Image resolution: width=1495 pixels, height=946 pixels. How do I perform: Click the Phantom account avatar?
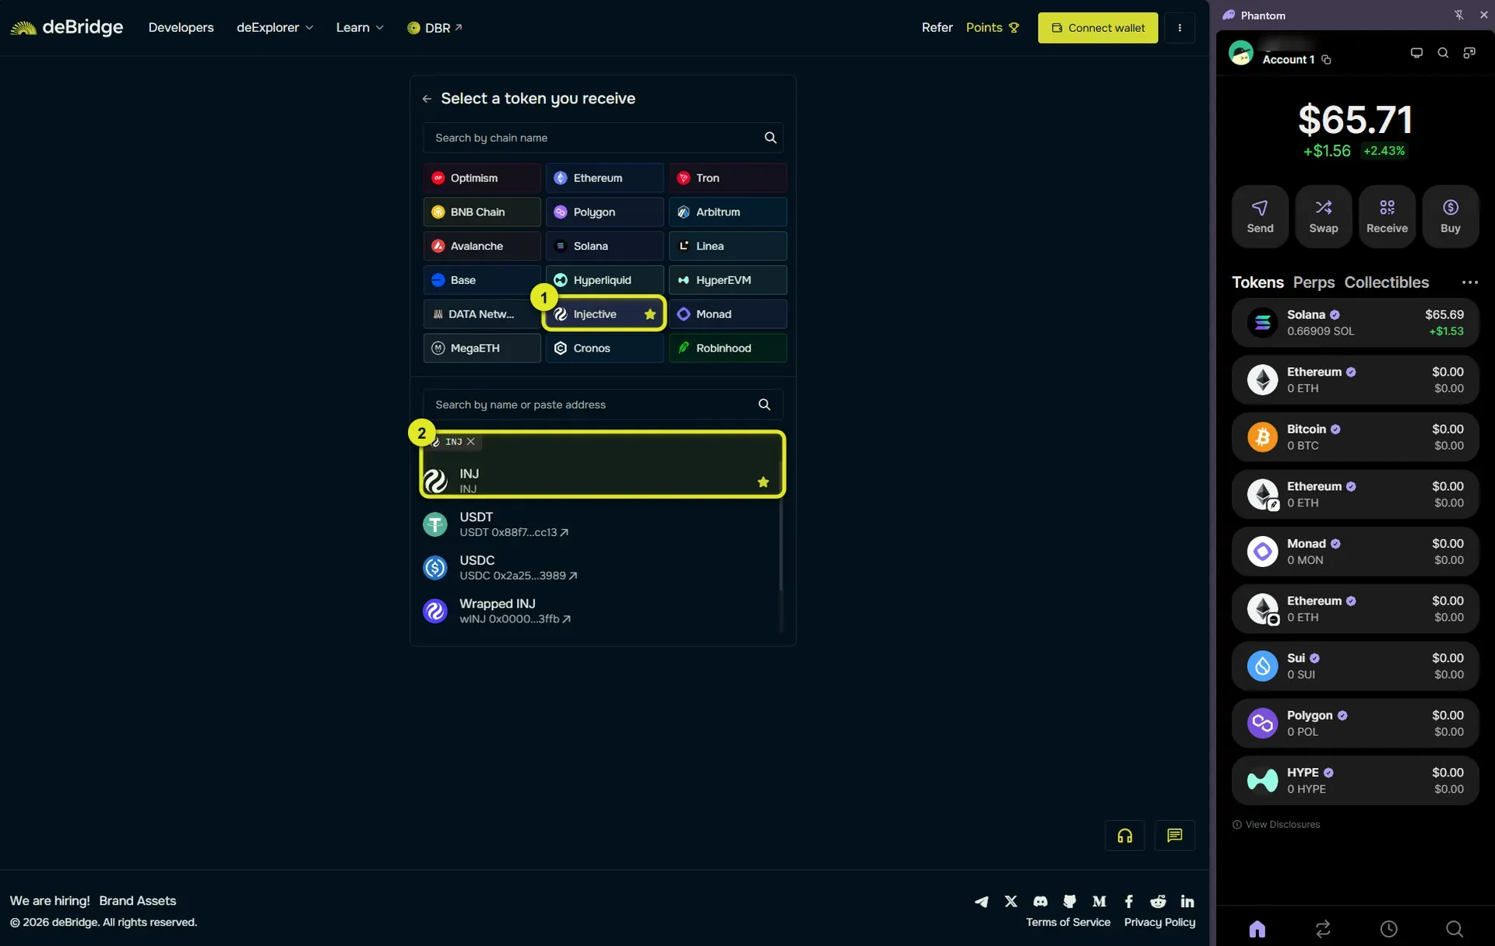(x=1241, y=53)
